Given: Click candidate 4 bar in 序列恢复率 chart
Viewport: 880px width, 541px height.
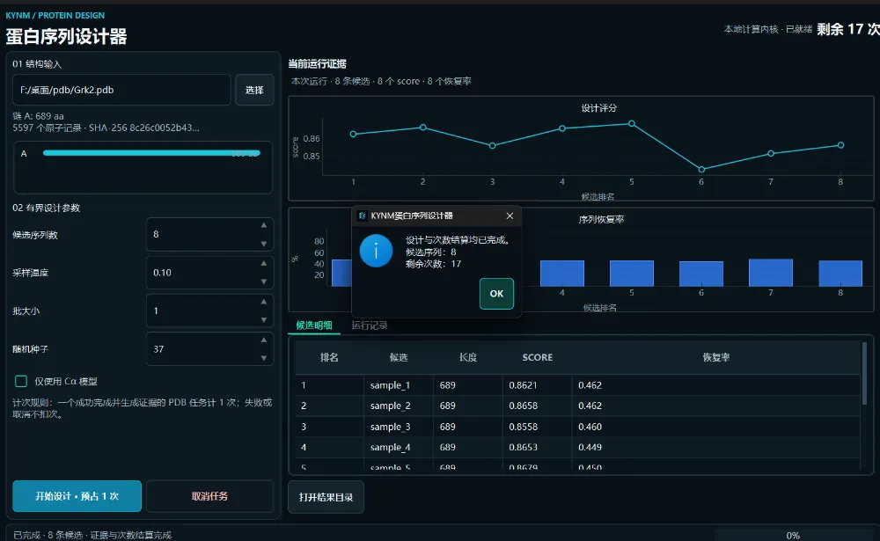Looking at the screenshot, I should coord(561,274).
